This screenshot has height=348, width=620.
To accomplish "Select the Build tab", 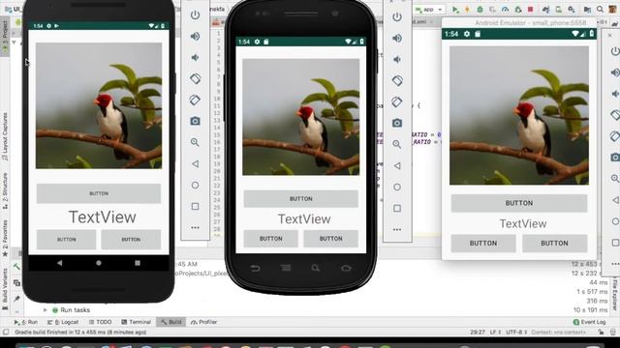I will [170, 322].
